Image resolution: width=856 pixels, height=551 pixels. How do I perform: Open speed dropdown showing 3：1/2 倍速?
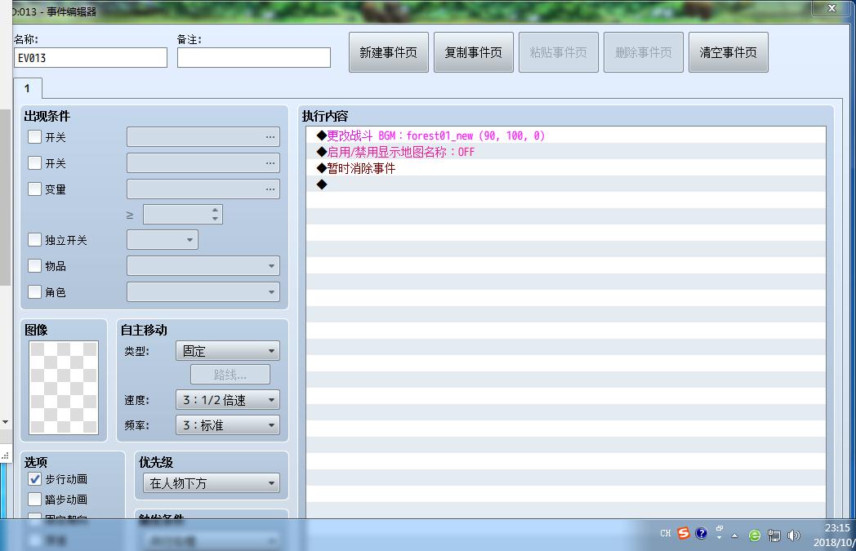[x=228, y=400]
